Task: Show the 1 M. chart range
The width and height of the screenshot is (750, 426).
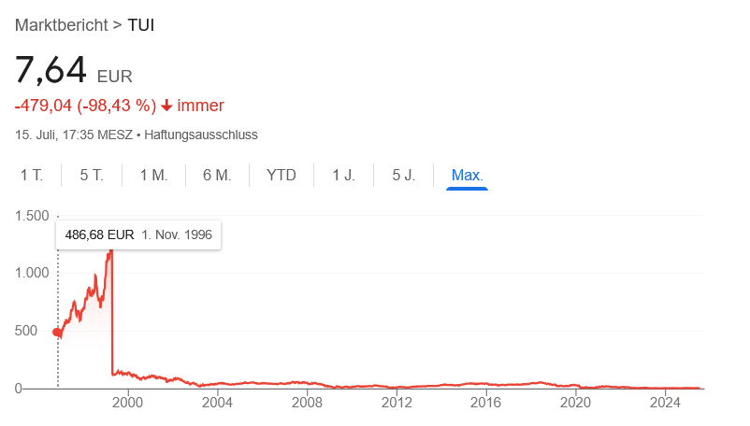Action: click(x=154, y=175)
